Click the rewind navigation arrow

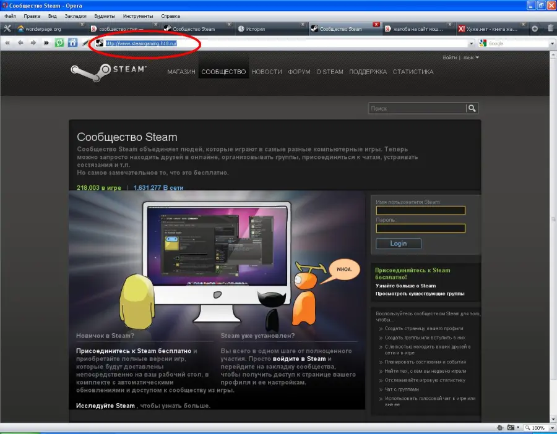click(x=7, y=43)
